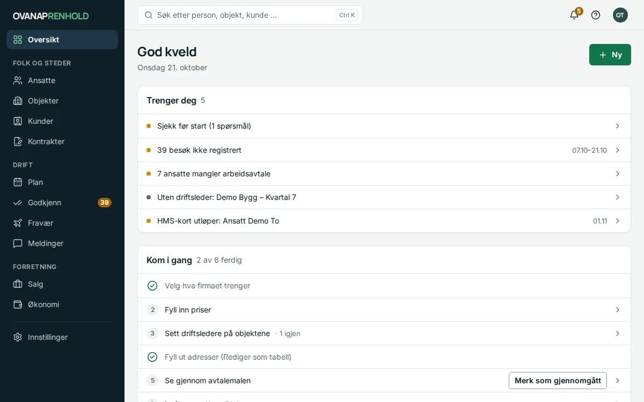Click the Oversikt grid icon in sidebar
Viewport: 644px width, 402px height.
click(x=18, y=40)
